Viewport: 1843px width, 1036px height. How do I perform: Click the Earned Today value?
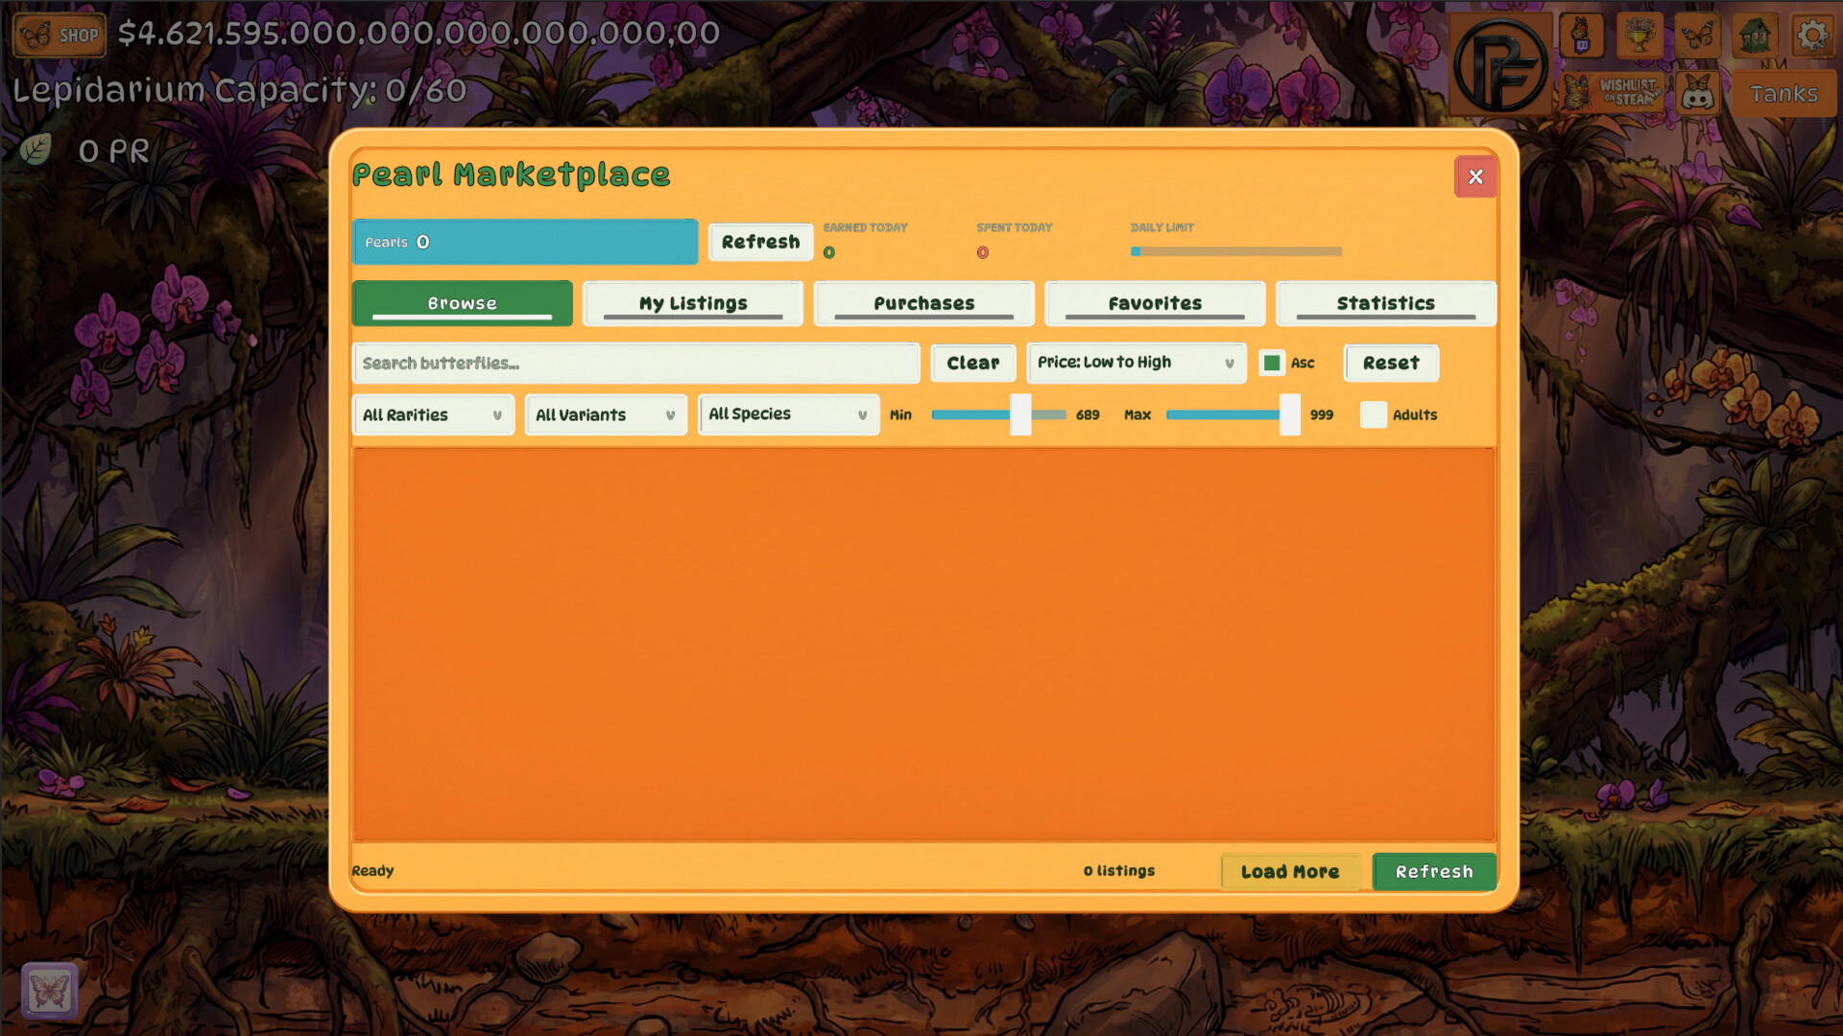[829, 252]
